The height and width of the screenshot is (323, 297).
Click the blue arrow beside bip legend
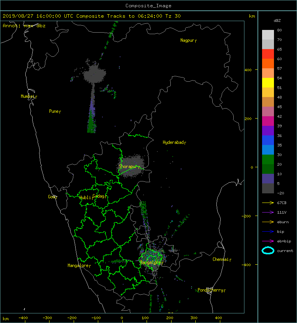click(268, 232)
